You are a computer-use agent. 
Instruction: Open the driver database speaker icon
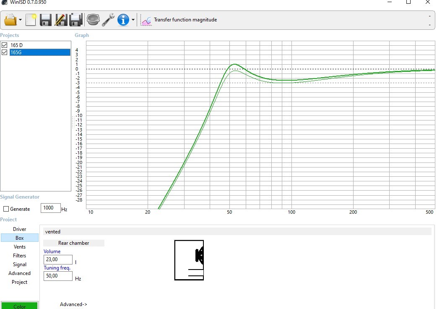coord(93,20)
